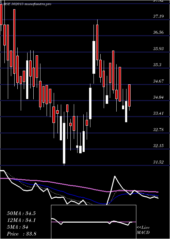Click the 34.67 price axis label
170x239 pixels.
(x=158, y=81)
